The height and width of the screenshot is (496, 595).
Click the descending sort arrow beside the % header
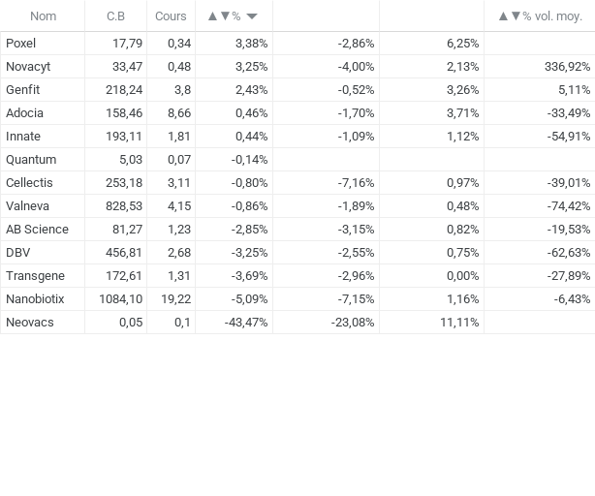pos(252,16)
